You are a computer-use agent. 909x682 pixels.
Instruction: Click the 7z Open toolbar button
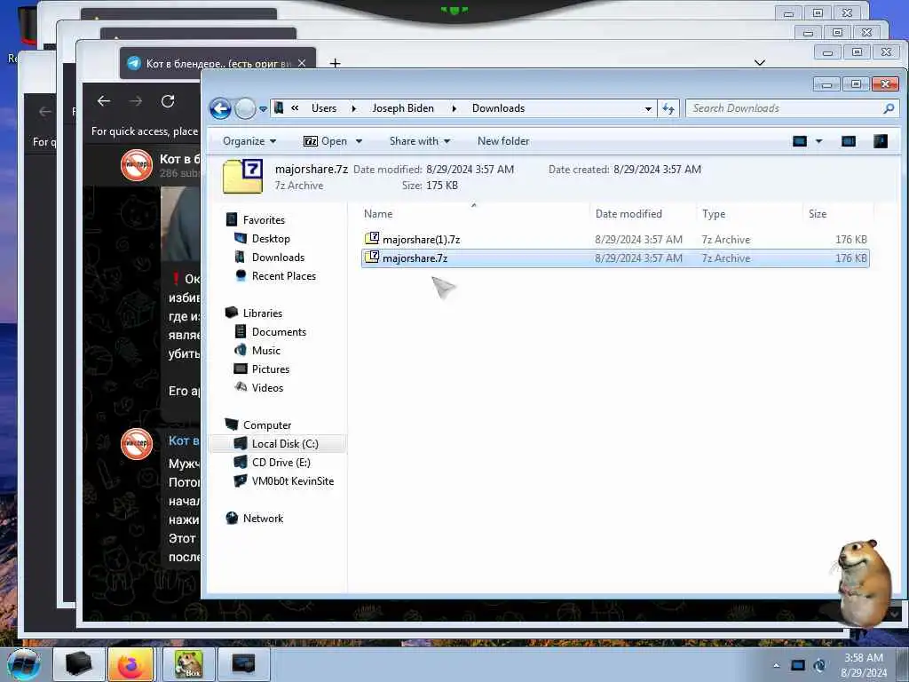(x=325, y=141)
